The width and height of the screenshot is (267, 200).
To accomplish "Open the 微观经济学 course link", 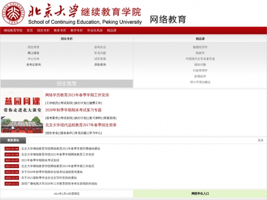I will (200, 47).
